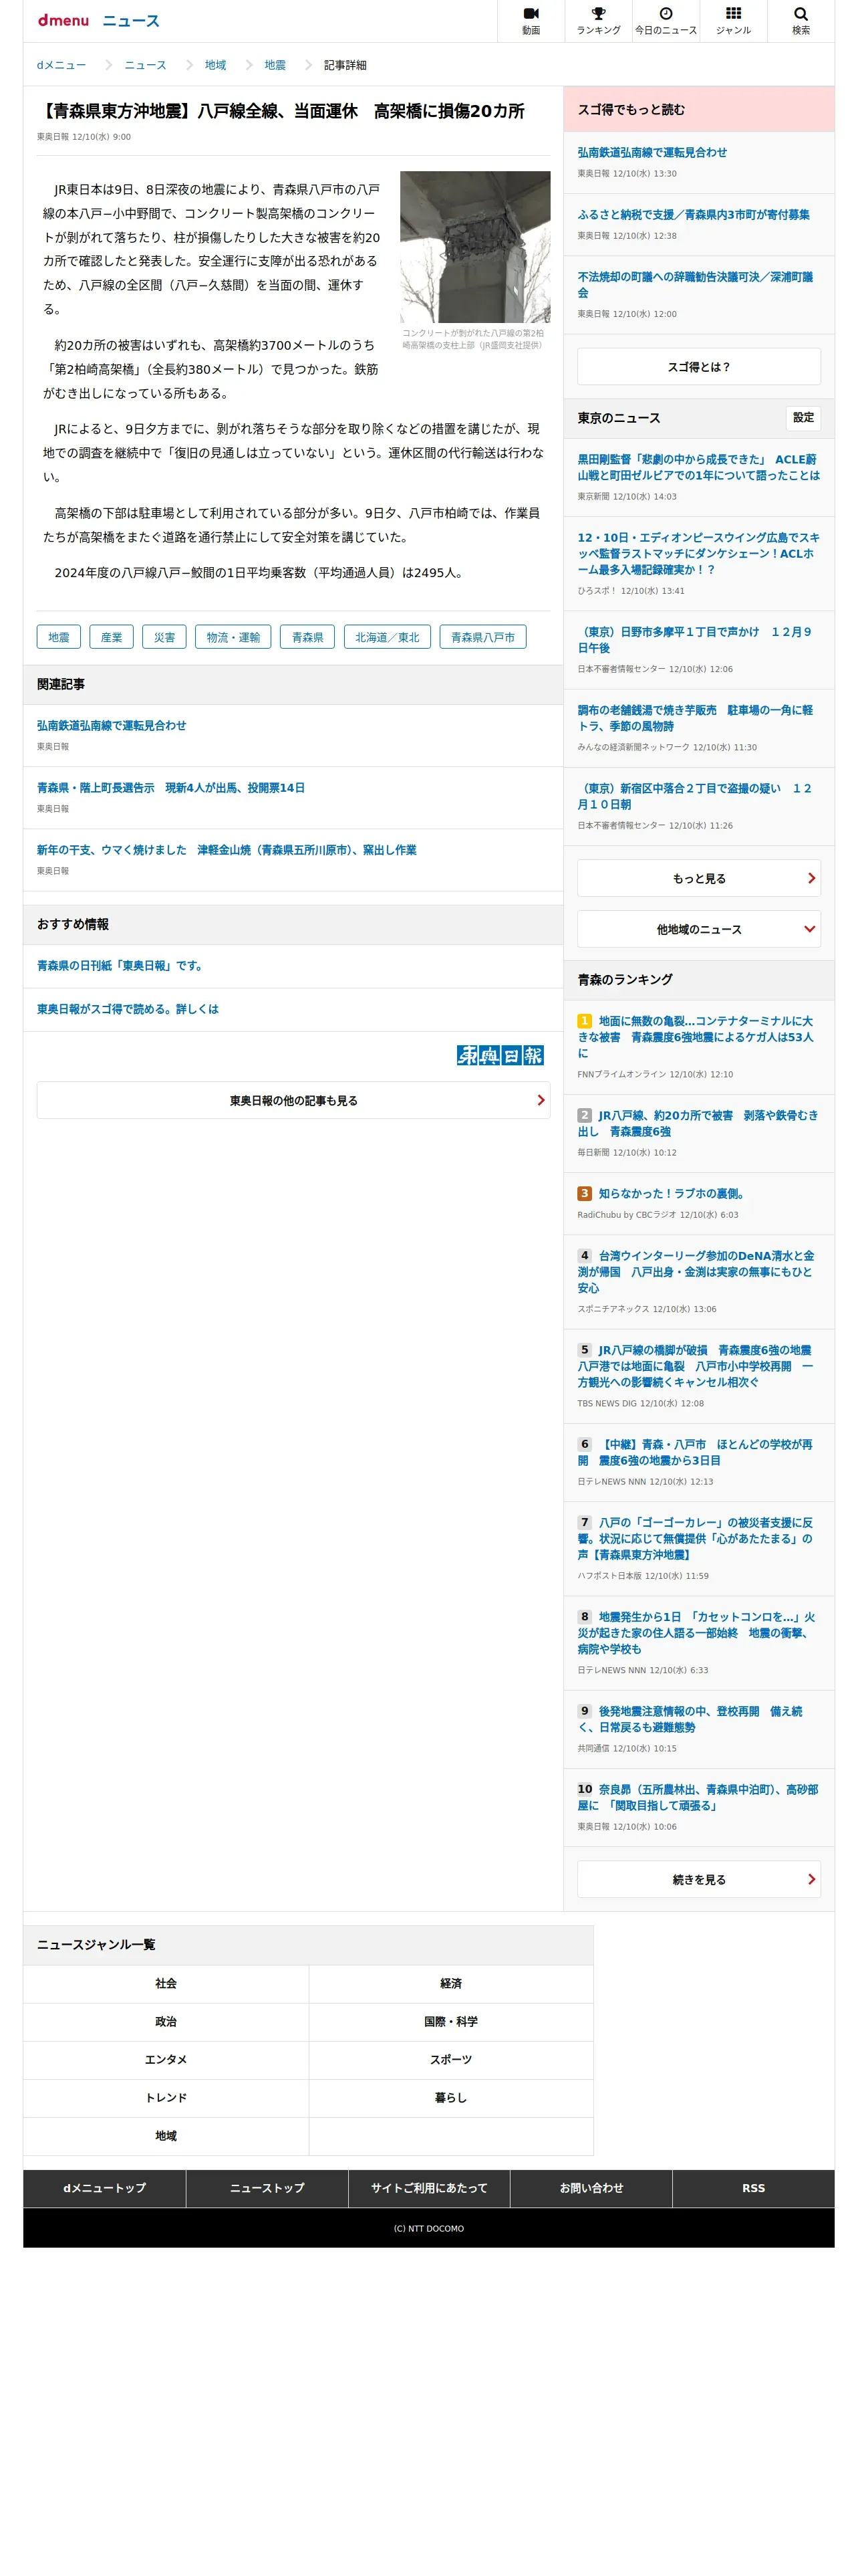Click the 設定 button for 東京のニュース
This screenshot has width=858, height=2576.
pyautogui.click(x=803, y=418)
